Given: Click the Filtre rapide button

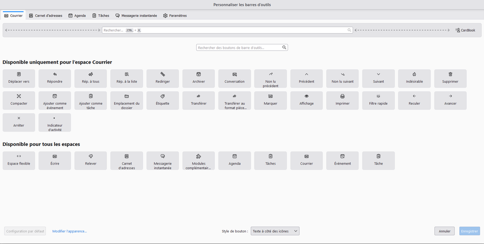Looking at the screenshot, I should (x=378, y=100).
